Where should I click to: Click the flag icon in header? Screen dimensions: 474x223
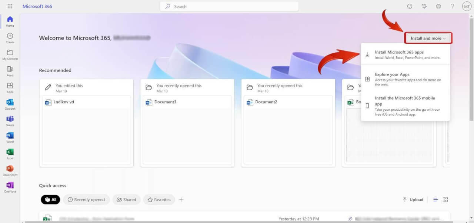[424, 6]
